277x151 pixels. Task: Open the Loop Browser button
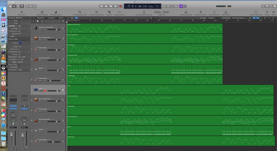coord(271,6)
